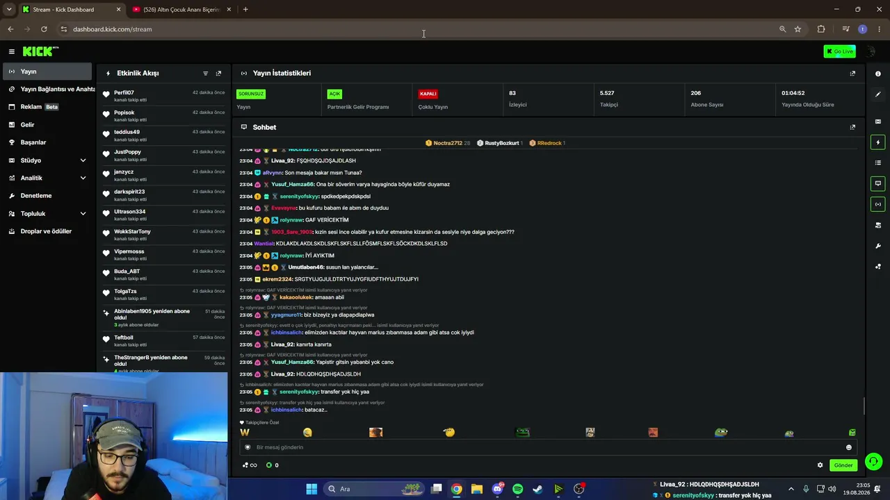Open the Etkinlik Akışı filter icon

click(x=205, y=73)
